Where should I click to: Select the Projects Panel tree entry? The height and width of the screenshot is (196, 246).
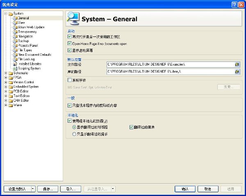coord(28,46)
